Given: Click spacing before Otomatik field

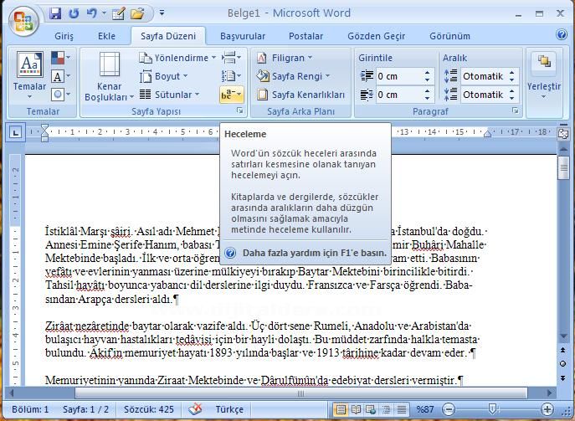Looking at the screenshot, I should click(x=483, y=76).
